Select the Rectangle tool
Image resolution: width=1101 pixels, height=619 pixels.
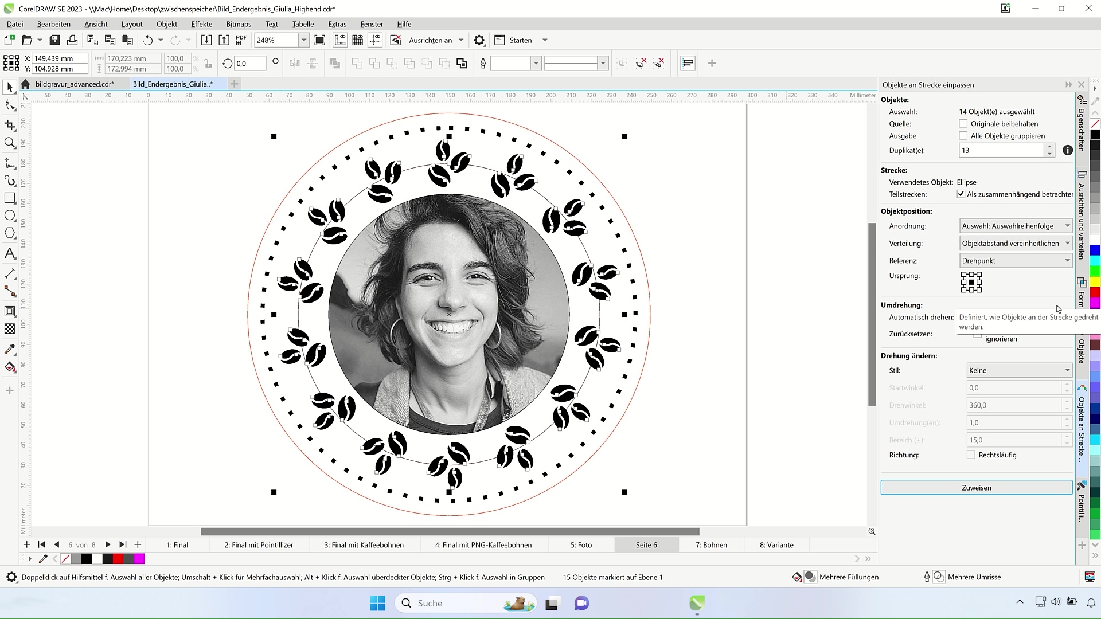(10, 198)
